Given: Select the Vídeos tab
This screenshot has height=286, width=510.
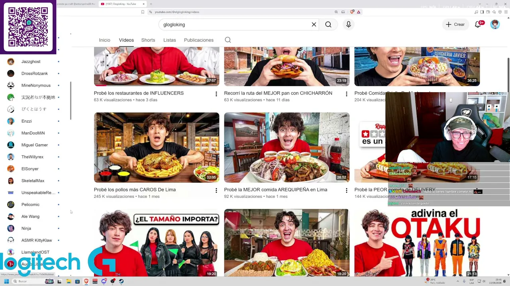Looking at the screenshot, I should (x=126, y=40).
